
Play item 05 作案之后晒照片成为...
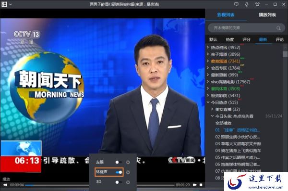[x=238, y=157]
